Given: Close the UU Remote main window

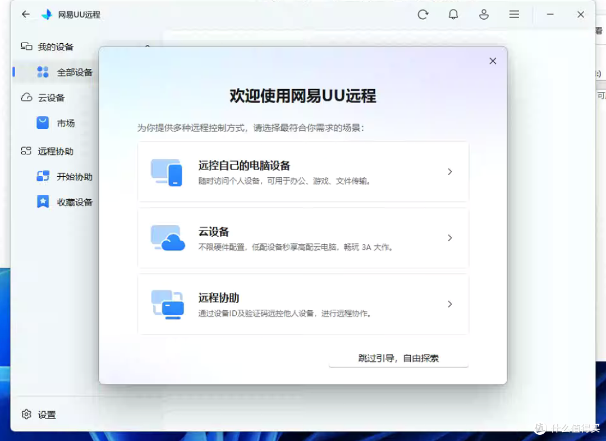Looking at the screenshot, I should tap(581, 15).
